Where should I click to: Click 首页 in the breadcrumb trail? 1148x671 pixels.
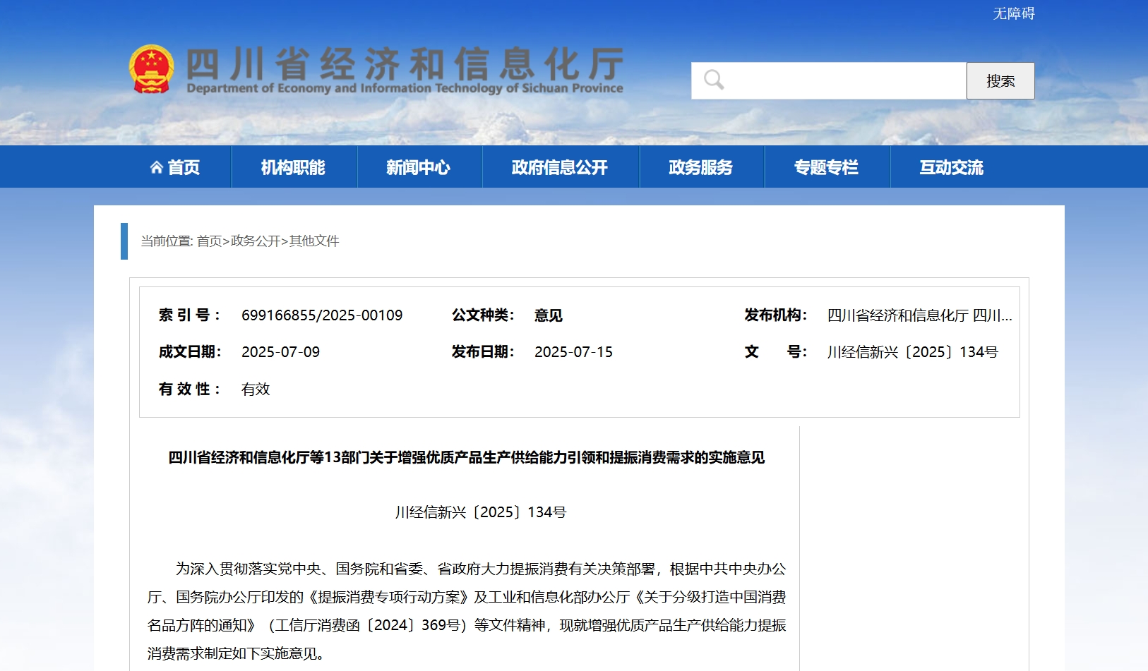coord(209,241)
